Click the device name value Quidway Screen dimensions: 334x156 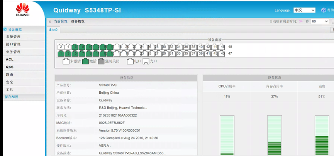coord(105,100)
